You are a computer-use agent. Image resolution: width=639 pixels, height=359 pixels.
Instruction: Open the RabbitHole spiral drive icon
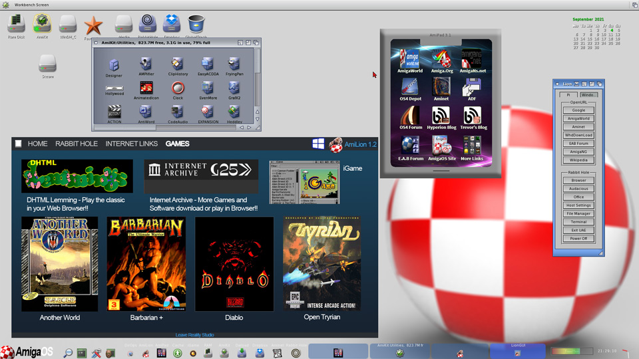coord(148,24)
